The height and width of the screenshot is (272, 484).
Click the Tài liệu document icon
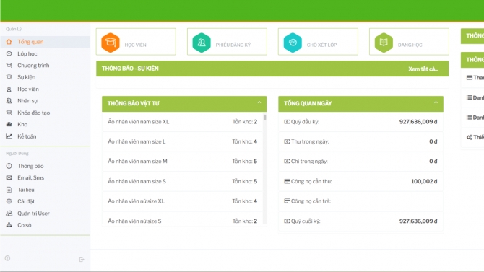(x=9, y=190)
